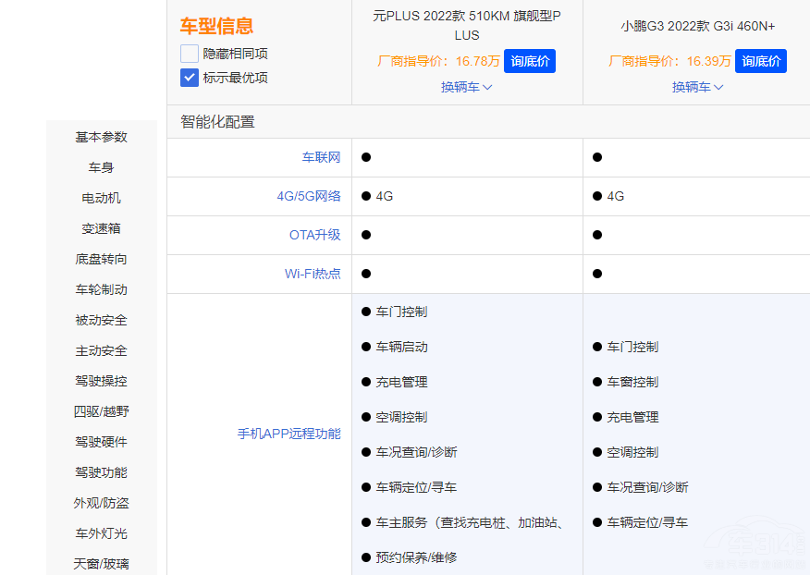Click the 4G/5G网络 parameter link
This screenshot has width=810, height=575.
[309, 196]
